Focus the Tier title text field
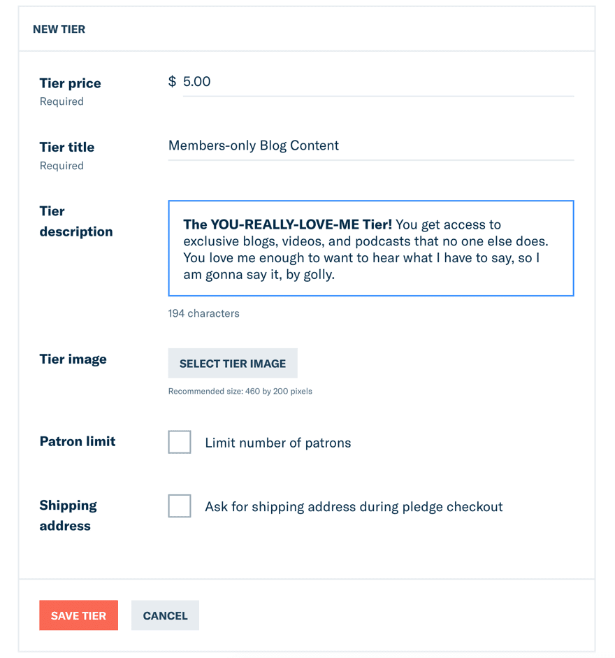Screen dimensions: 615x658 (370, 146)
